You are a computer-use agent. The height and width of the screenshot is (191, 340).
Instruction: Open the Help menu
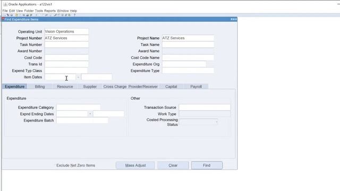[x=73, y=11]
